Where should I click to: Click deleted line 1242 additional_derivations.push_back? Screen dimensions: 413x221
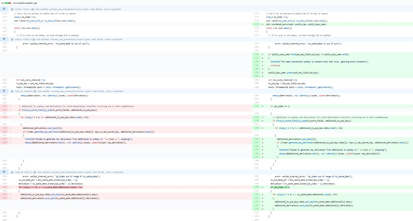pyautogui.click(x=60, y=198)
